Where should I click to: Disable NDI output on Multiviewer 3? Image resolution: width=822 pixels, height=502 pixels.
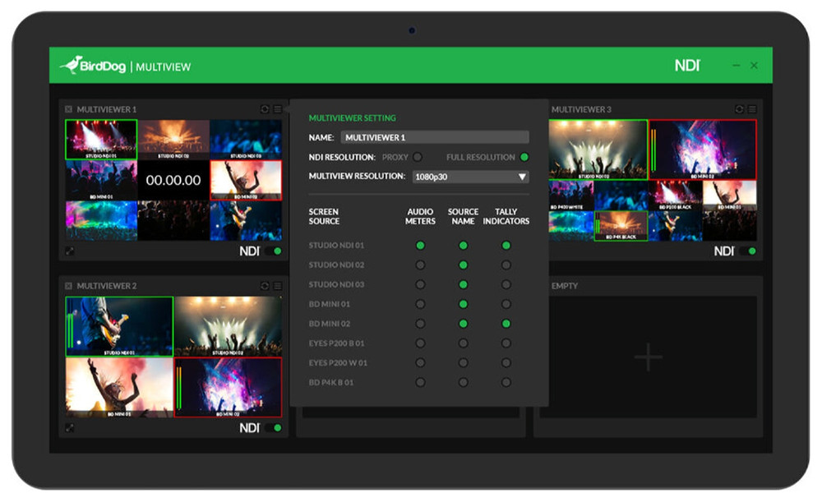pyautogui.click(x=750, y=251)
